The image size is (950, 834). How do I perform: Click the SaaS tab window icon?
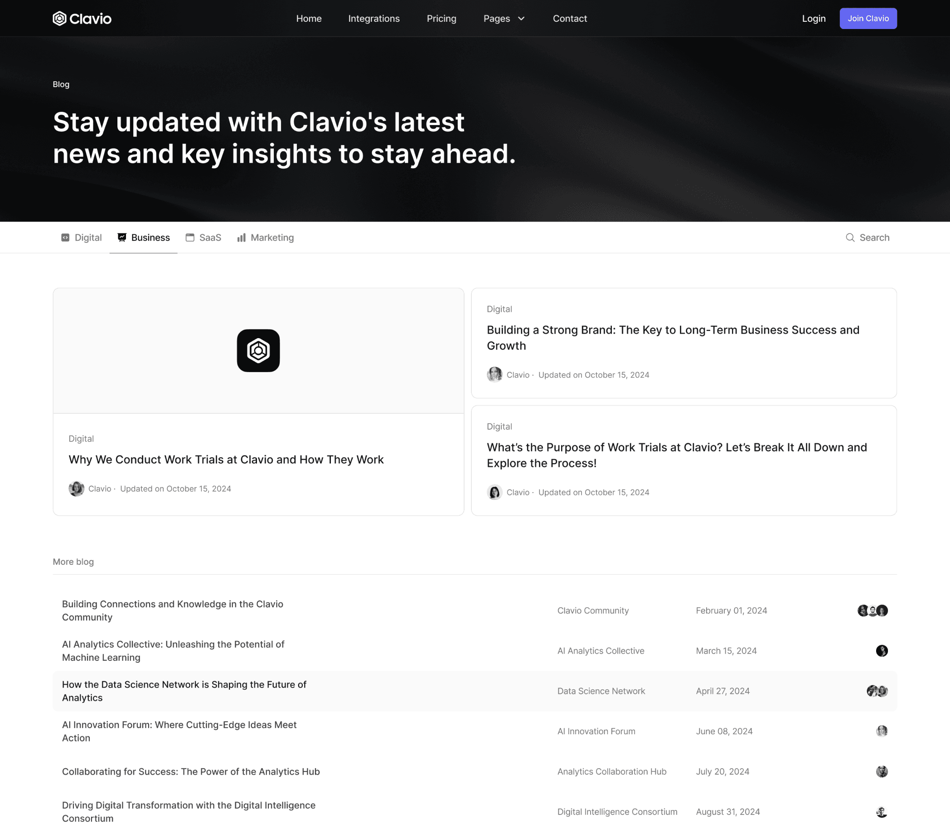190,238
